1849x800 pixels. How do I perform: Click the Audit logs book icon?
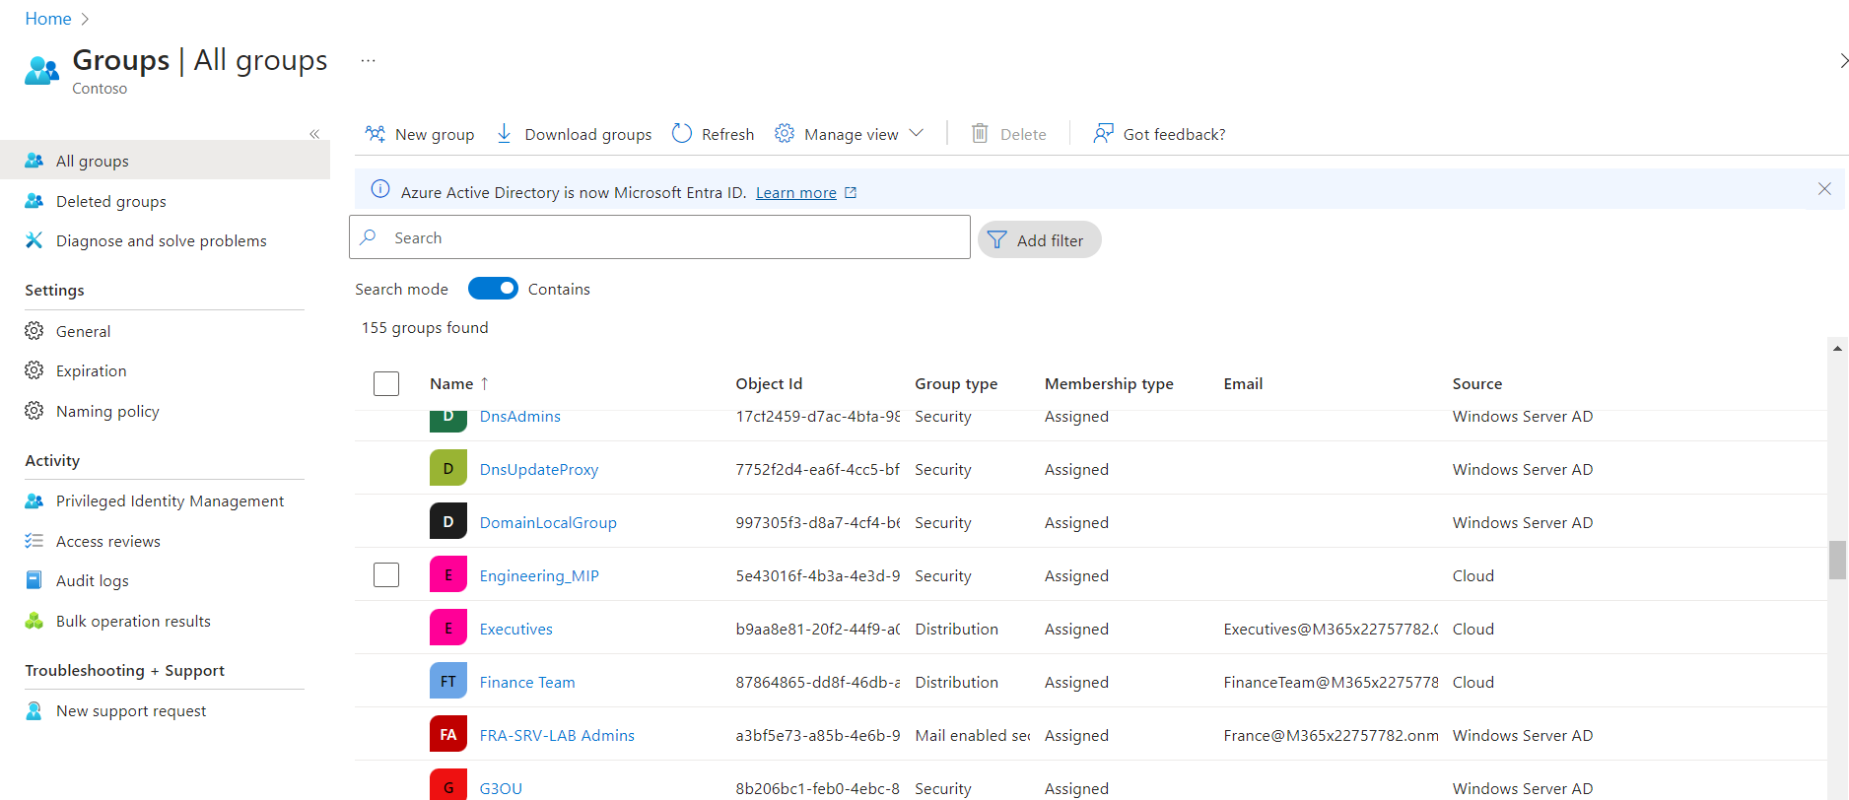pos(34,579)
